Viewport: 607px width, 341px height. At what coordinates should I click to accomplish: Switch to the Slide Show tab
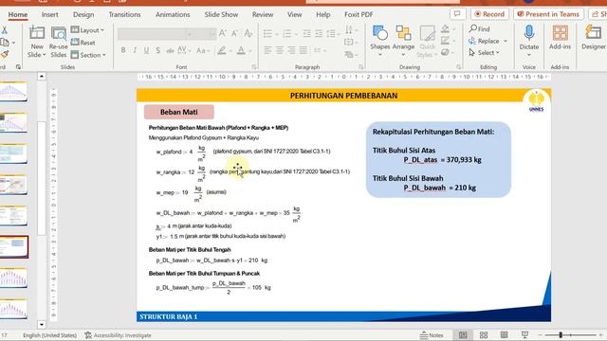pos(221,15)
